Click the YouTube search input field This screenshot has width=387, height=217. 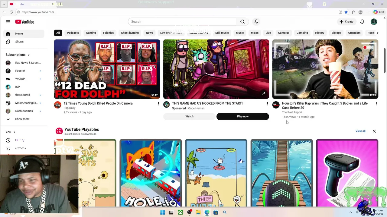tap(182, 22)
